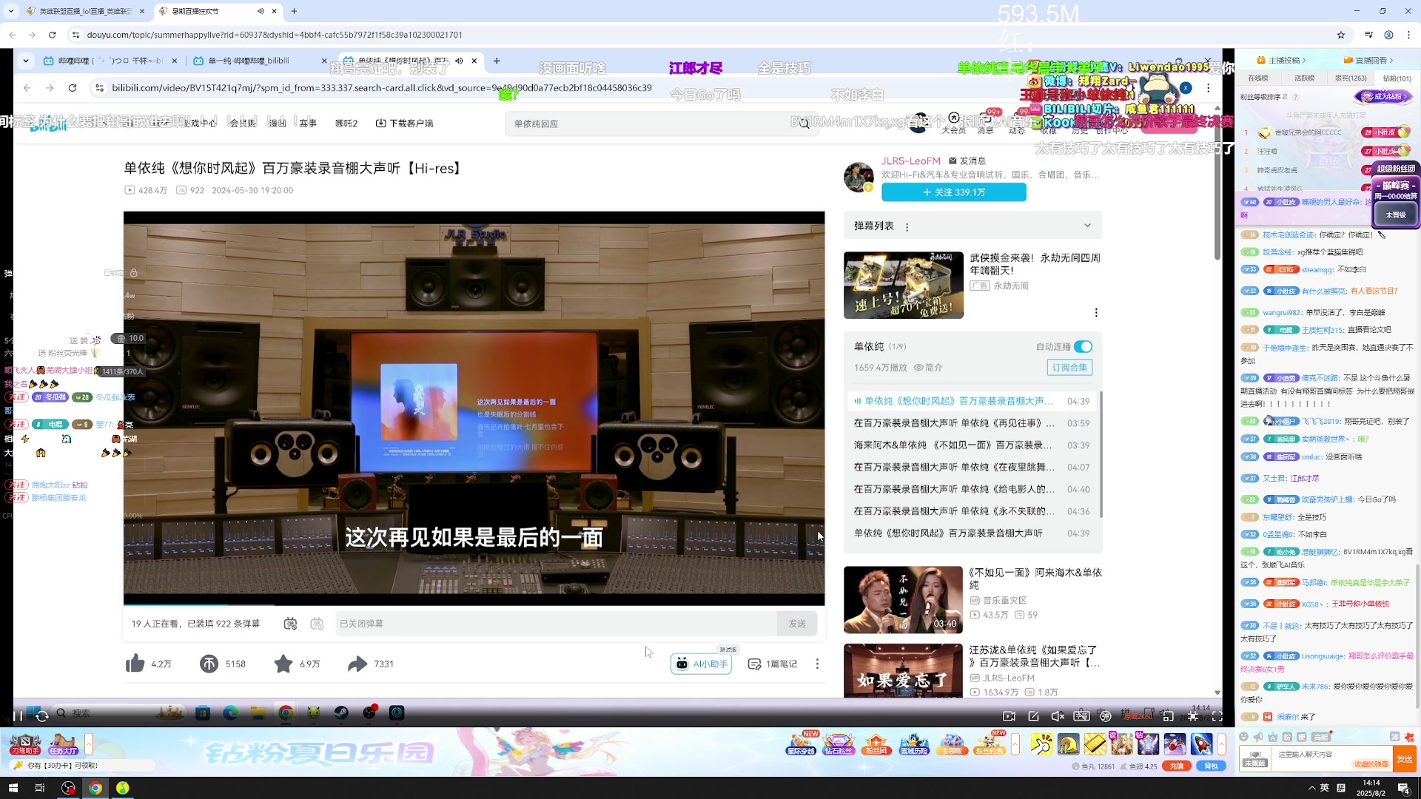The width and height of the screenshot is (1421, 799).
Task: Open Chrome tab search dropdown arrow
Action: (11, 11)
